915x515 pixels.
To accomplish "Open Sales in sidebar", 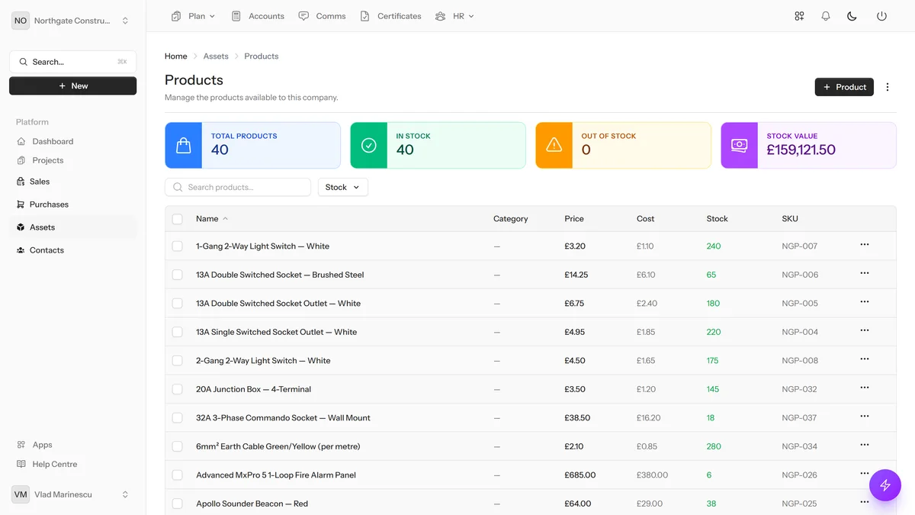I will click(x=73, y=182).
